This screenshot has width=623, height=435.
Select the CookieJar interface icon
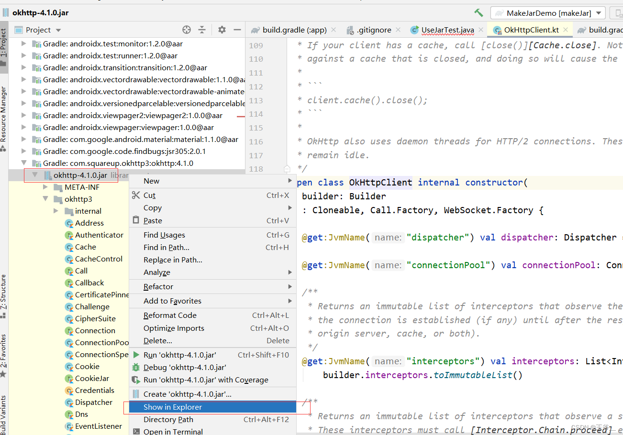click(x=69, y=379)
